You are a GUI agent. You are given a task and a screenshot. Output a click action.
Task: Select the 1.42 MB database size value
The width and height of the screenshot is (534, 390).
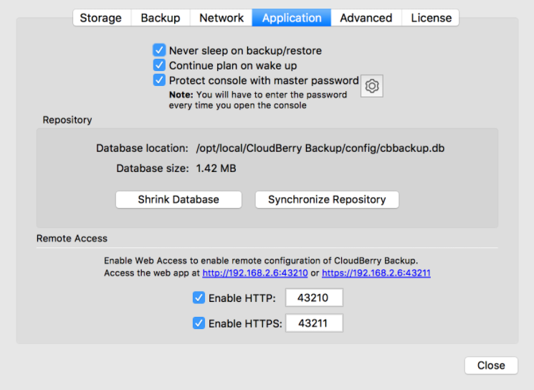coord(216,168)
